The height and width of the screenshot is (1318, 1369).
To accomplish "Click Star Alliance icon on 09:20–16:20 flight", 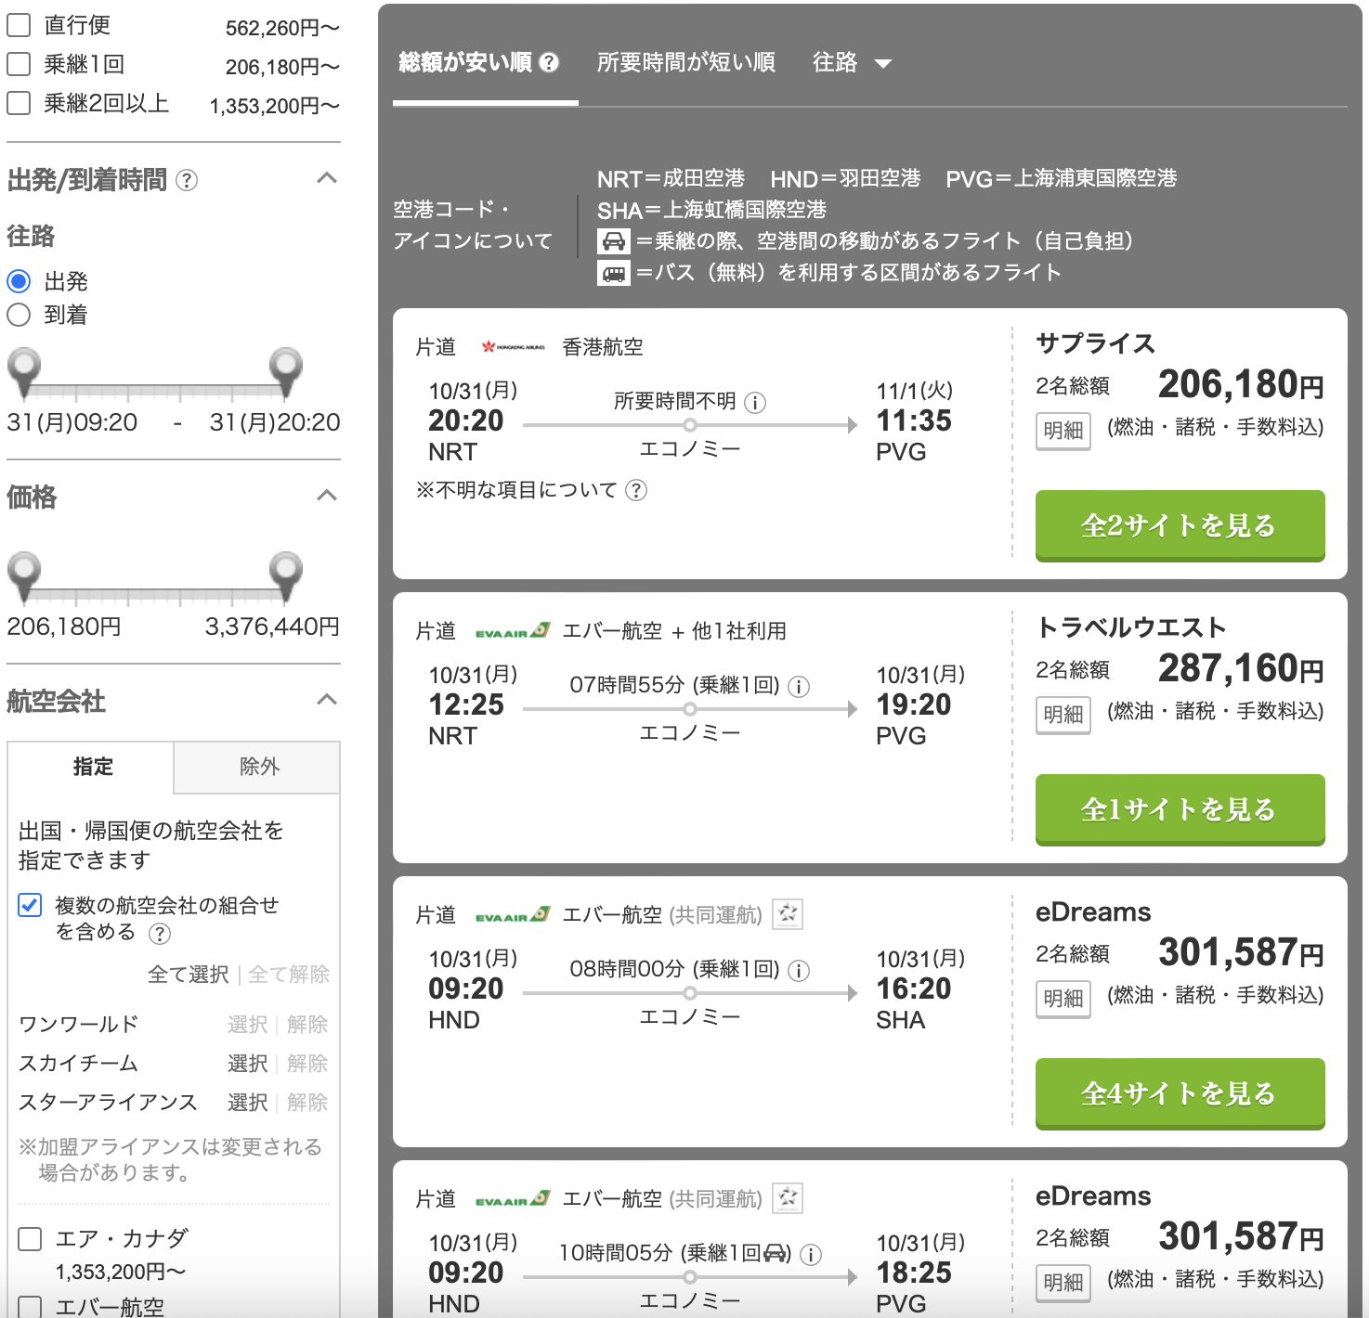I will [x=788, y=914].
